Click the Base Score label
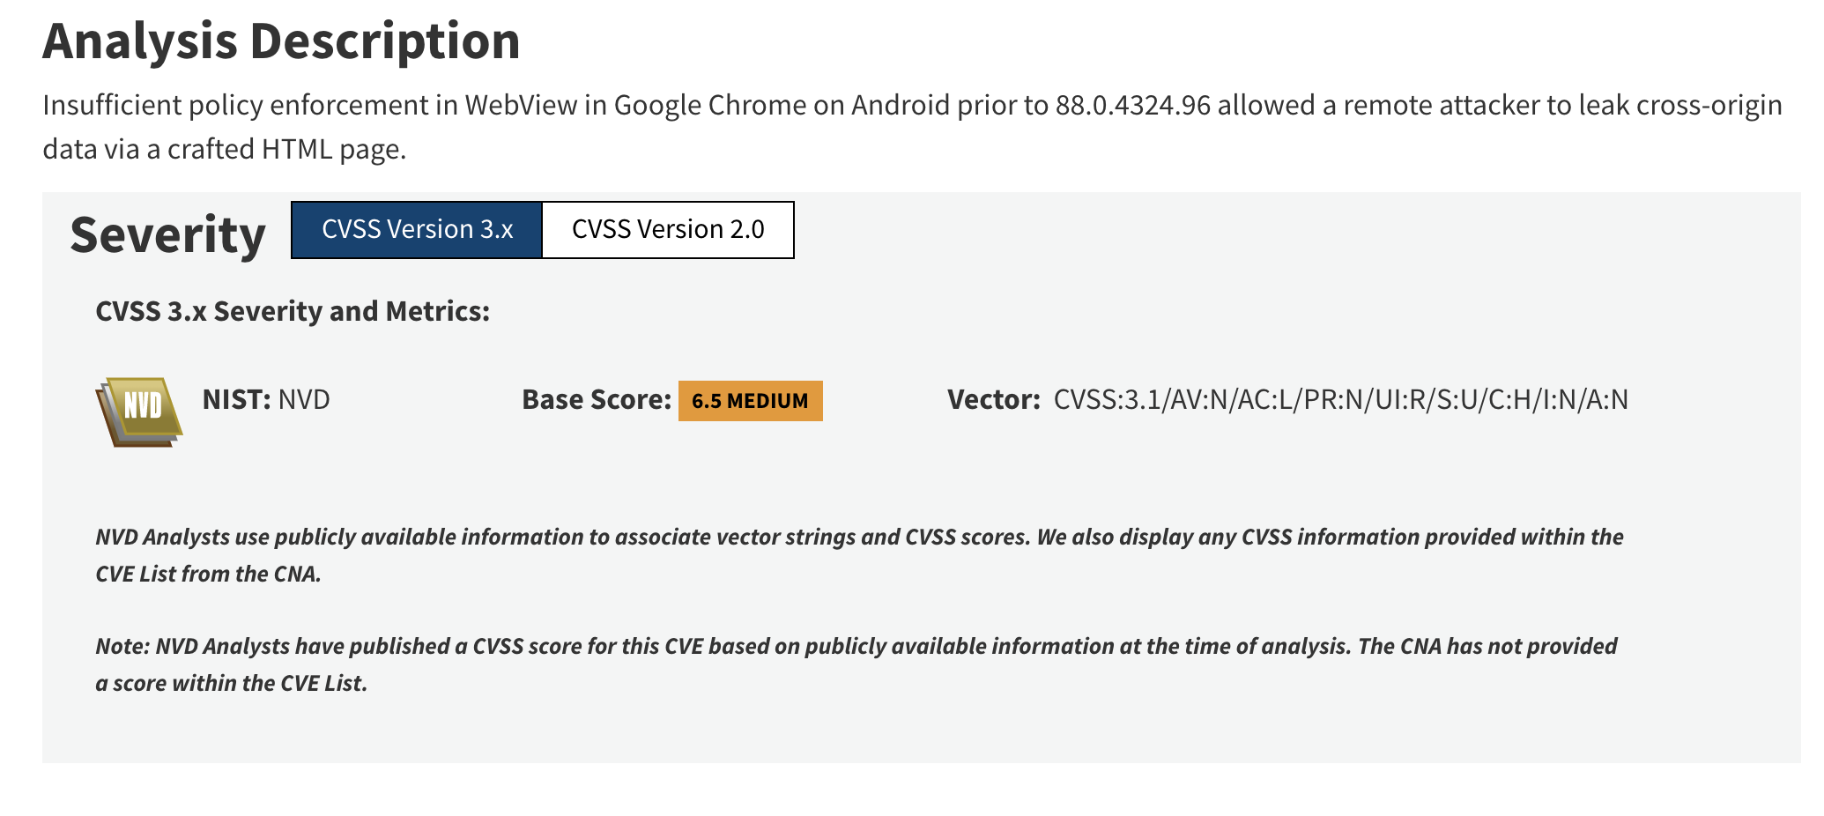Viewport: 1824px width, 816px height. (x=597, y=400)
